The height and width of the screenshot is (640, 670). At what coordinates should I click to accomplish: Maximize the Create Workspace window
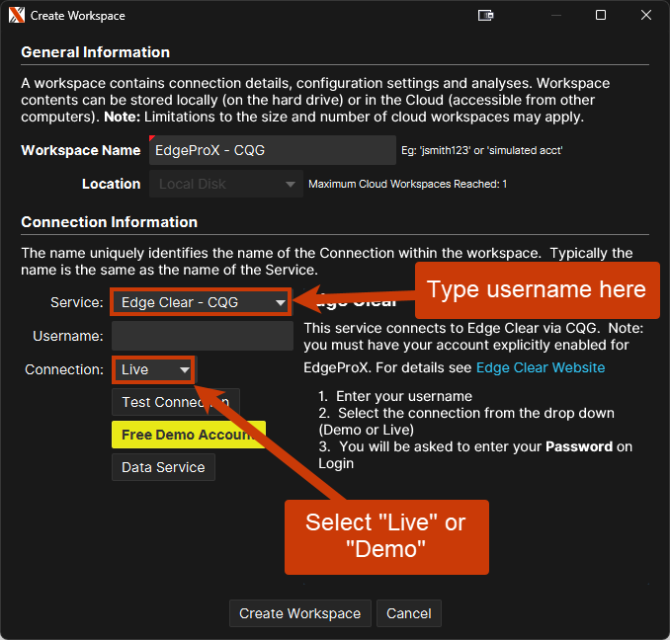tap(601, 16)
